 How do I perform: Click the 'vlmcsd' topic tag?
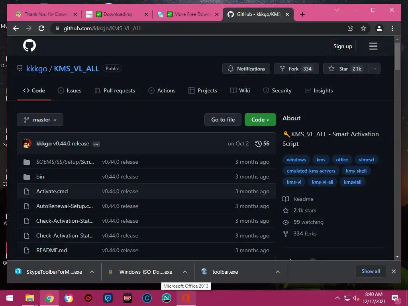366,160
